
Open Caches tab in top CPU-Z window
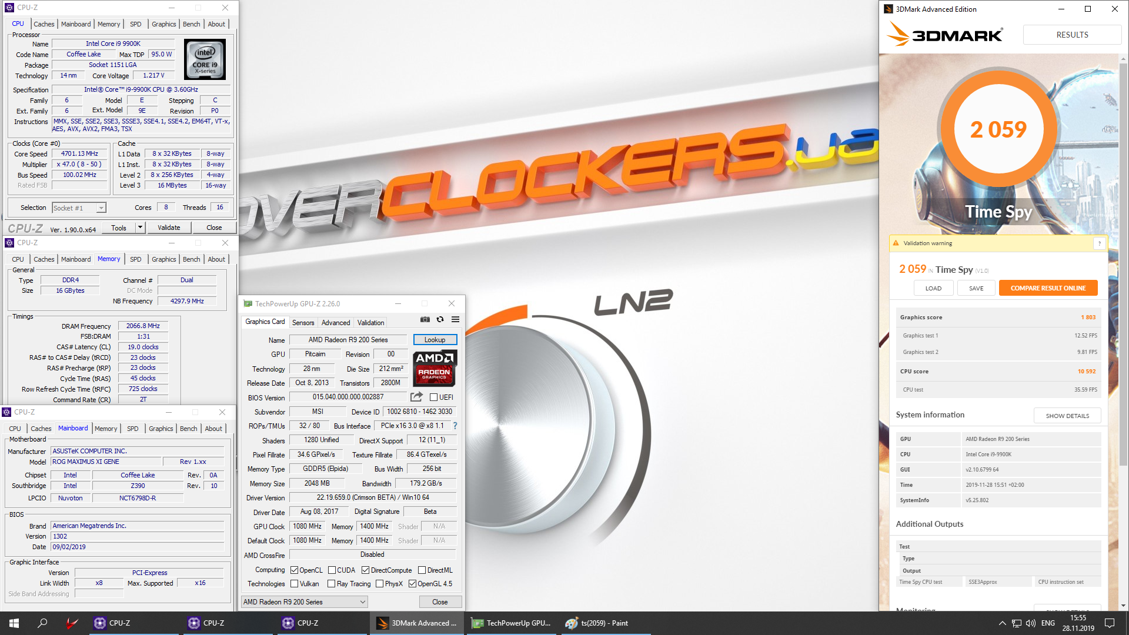pyautogui.click(x=44, y=24)
